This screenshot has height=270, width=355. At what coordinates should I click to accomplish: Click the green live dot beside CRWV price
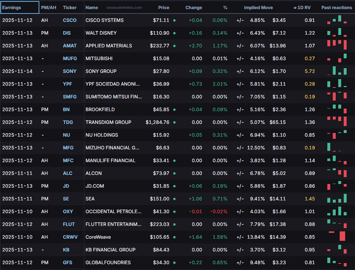(174, 237)
